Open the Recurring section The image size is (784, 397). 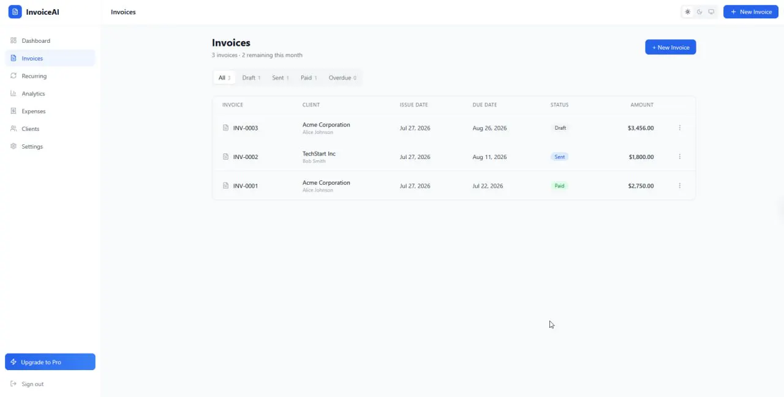click(50, 76)
